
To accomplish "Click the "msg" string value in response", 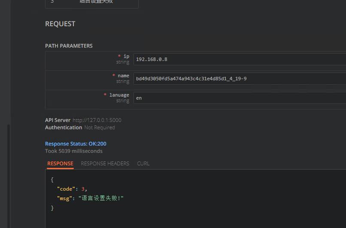I will 100,198.
